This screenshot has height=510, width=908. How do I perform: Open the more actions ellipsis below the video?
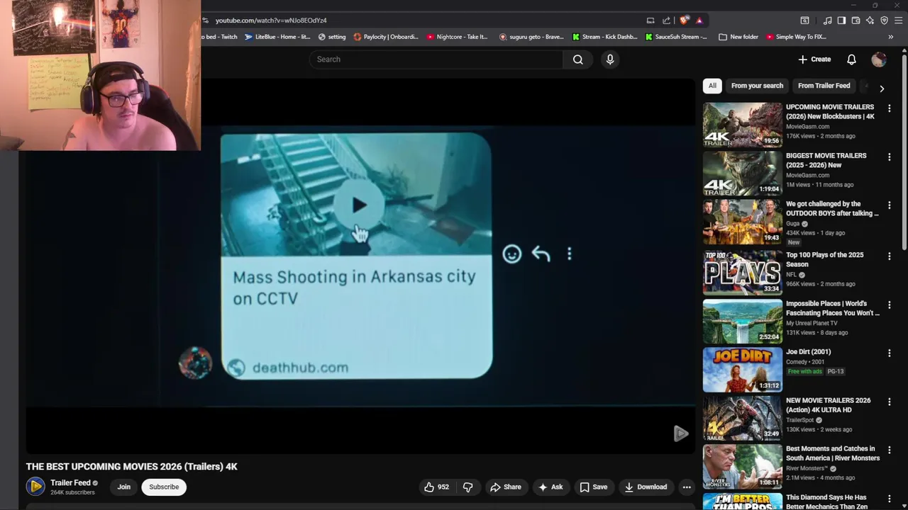click(687, 487)
